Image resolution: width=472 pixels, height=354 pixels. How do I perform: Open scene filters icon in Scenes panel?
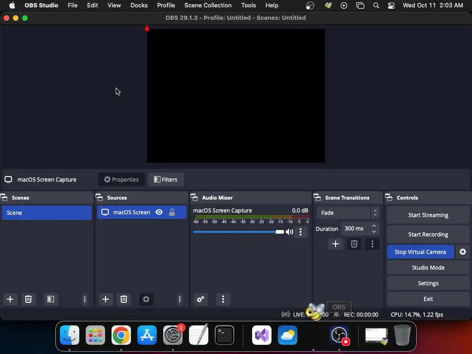(x=51, y=299)
